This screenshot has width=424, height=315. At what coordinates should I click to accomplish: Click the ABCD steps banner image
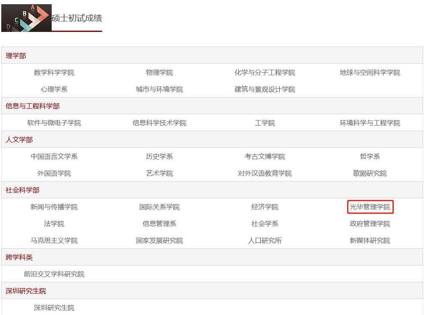tap(26, 18)
